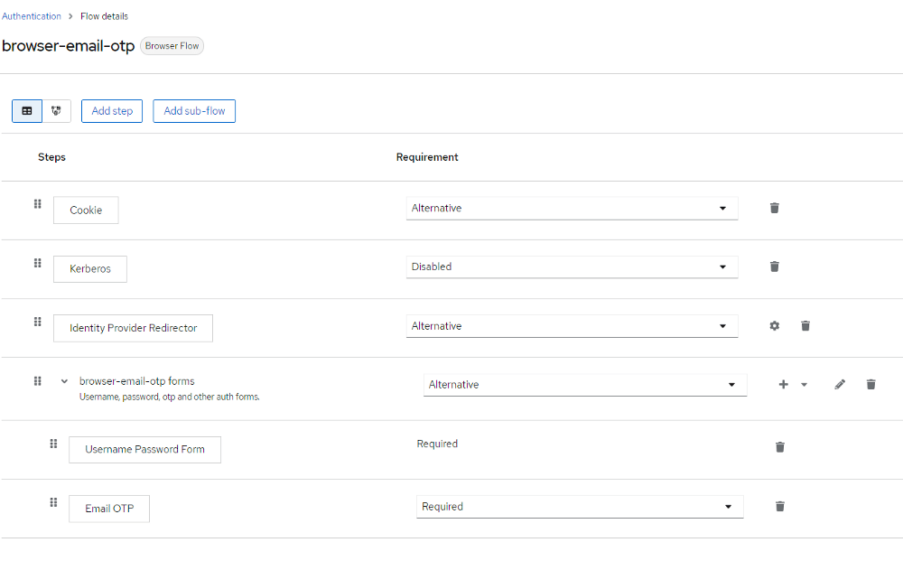Change Email OTP requirement dropdown
Viewport: 903px width, 561px height.
click(x=580, y=507)
